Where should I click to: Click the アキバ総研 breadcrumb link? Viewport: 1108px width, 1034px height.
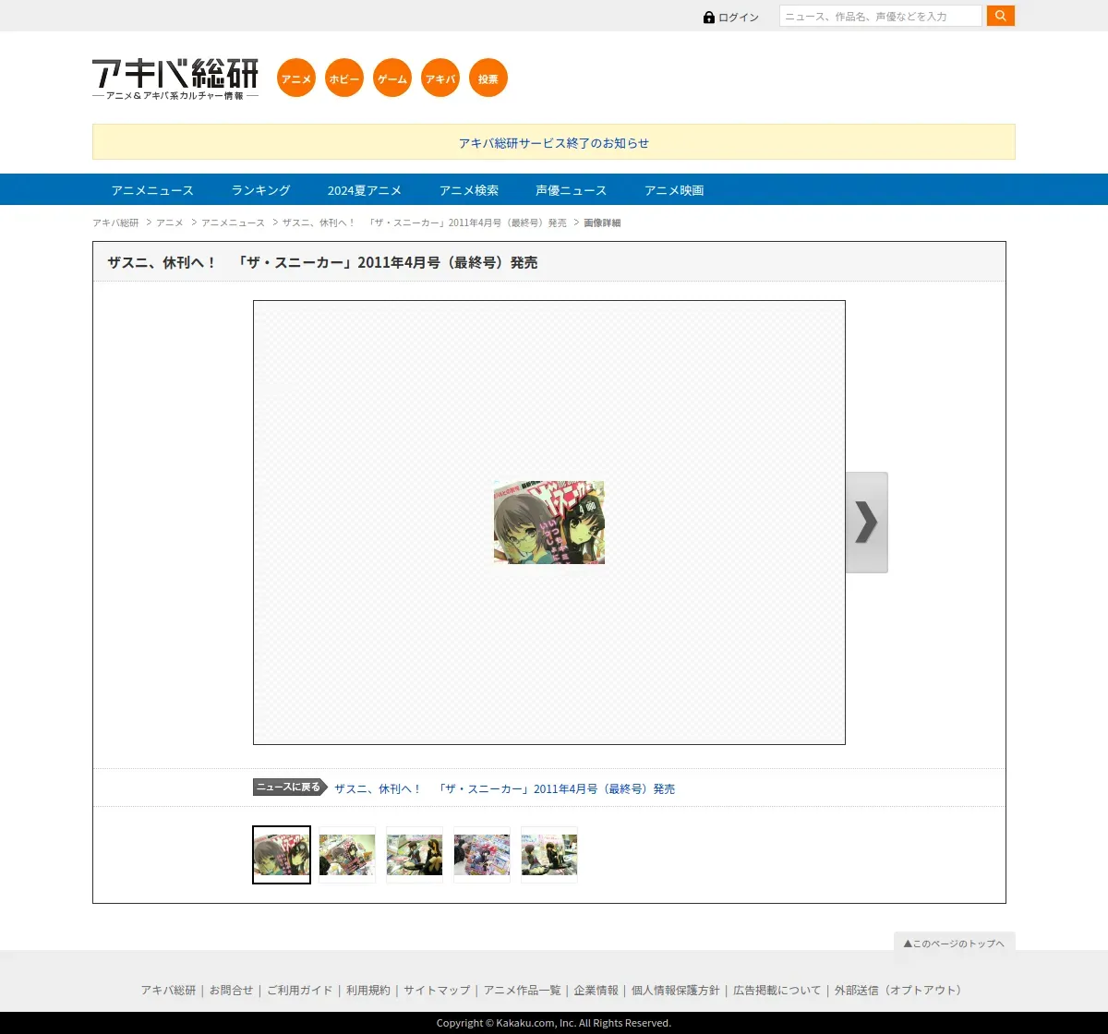115,222
